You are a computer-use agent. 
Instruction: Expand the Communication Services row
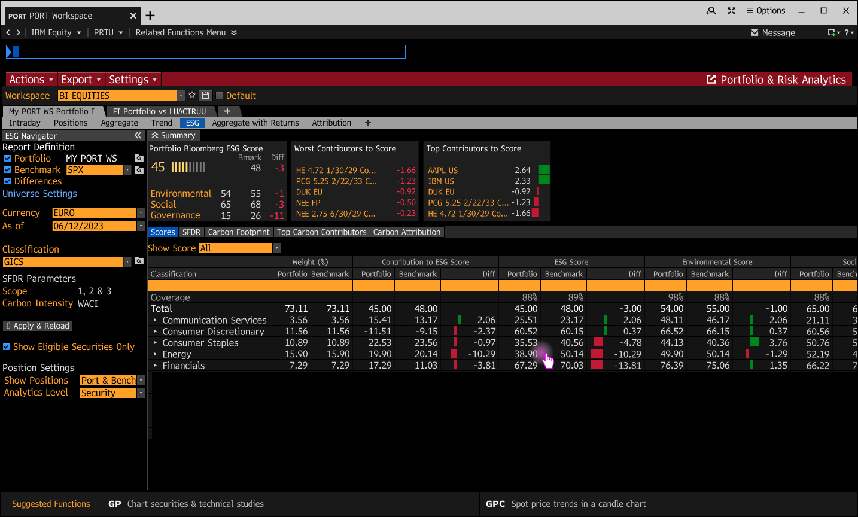coord(155,320)
